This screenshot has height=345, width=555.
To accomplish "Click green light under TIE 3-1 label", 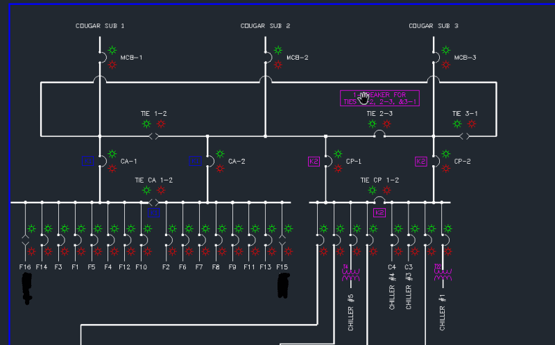I will coord(457,124).
